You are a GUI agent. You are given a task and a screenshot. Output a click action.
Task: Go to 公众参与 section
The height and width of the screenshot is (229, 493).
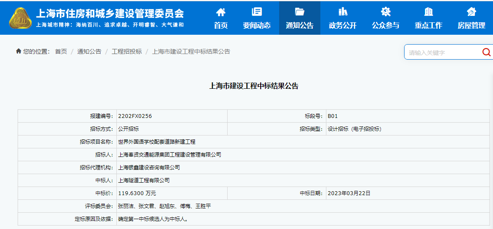(386, 25)
